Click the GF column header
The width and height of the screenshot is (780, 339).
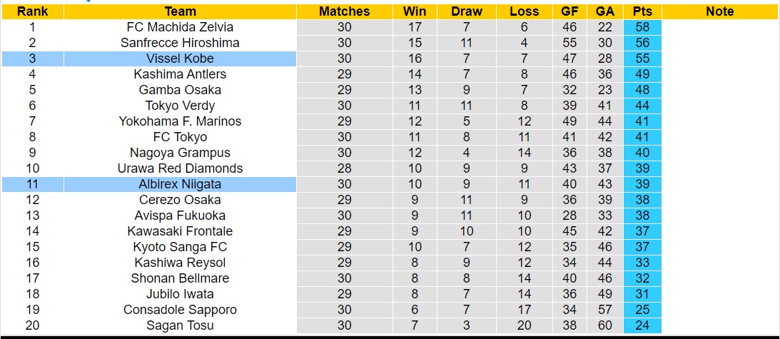pos(569,11)
